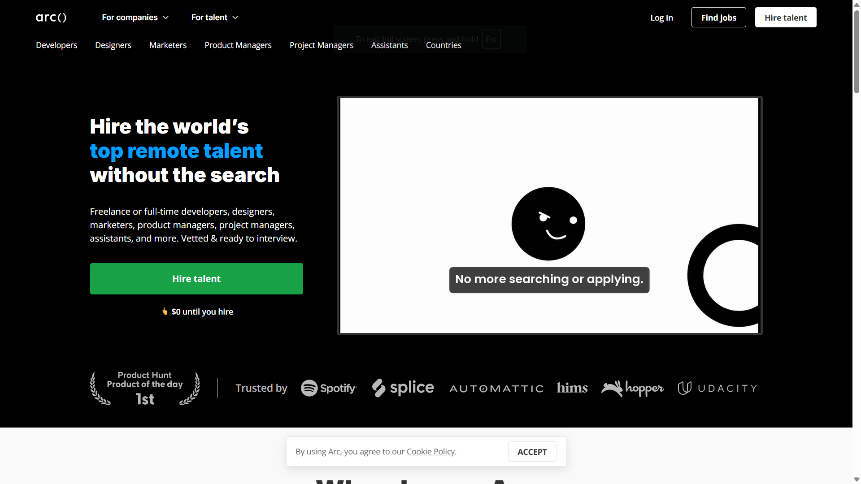Open the Cookie Policy link
Screen dimensions: 861x484
(430, 451)
